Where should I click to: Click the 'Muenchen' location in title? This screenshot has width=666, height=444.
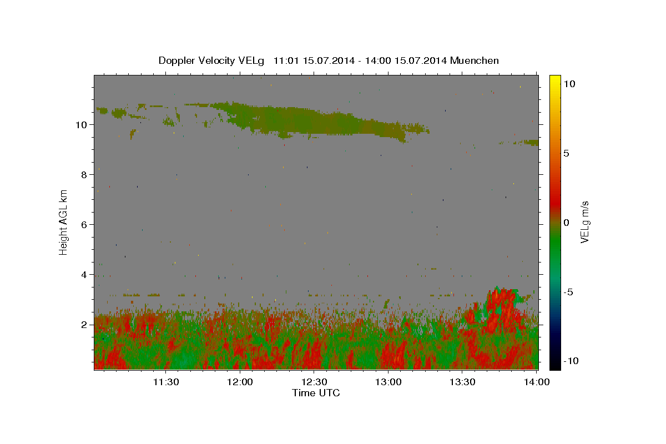click(x=475, y=60)
